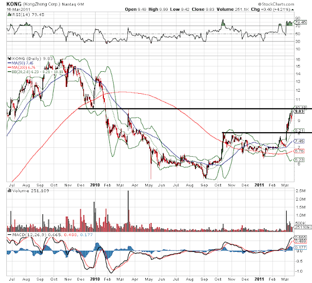Click the 2010 year label under MACD panel
Viewport: 312px width, 283px height.
click(95, 279)
